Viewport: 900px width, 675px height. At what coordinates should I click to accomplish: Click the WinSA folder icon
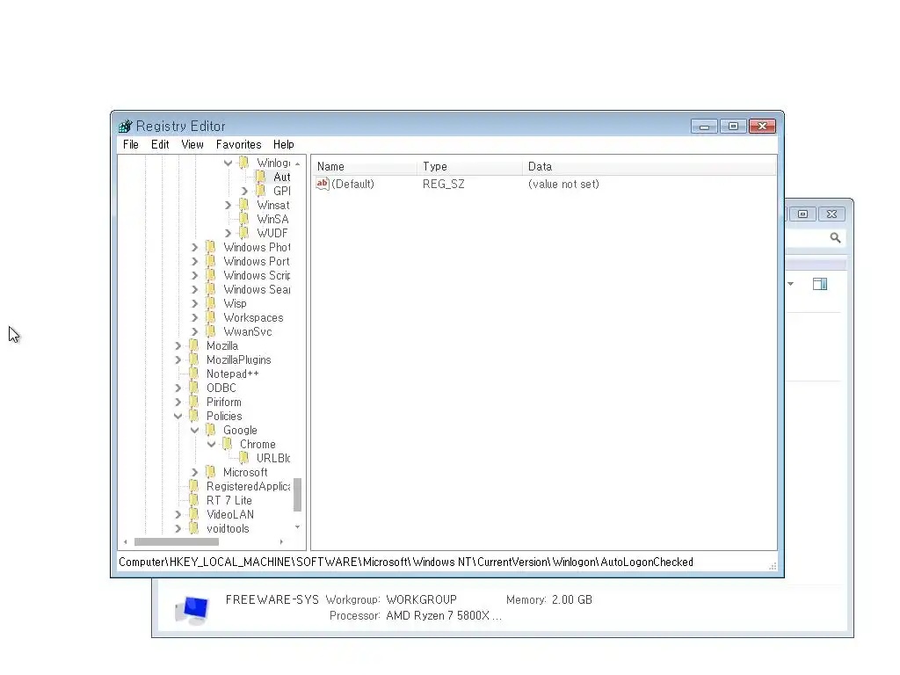[x=244, y=219]
